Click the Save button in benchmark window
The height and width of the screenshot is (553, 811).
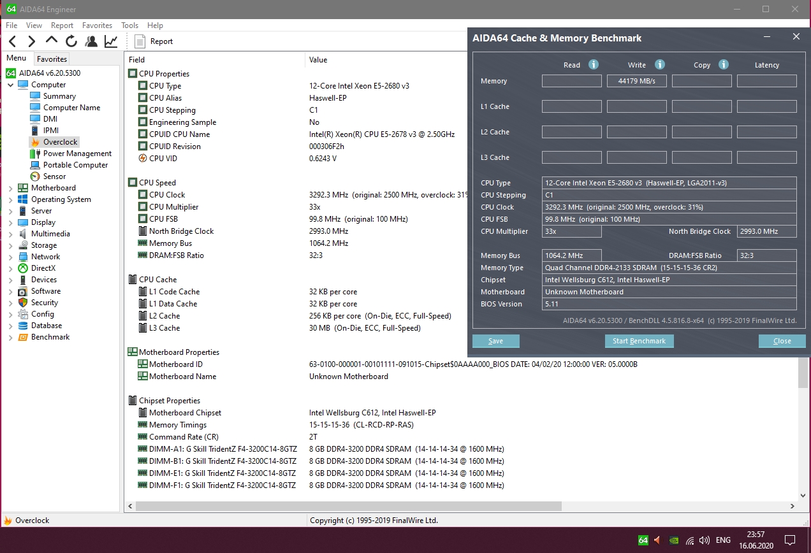click(x=495, y=341)
